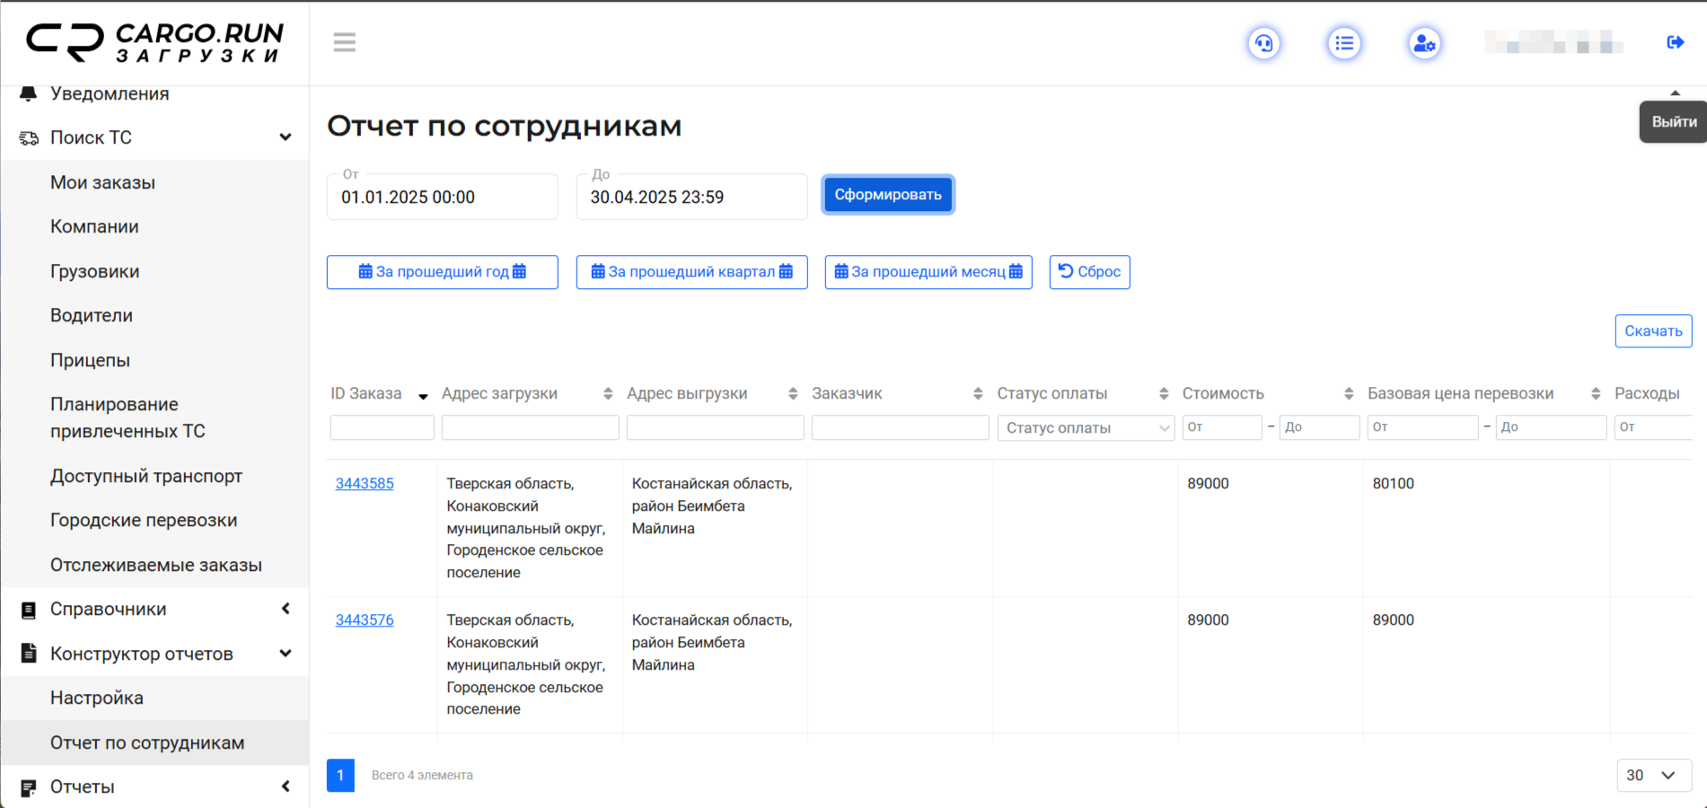The height and width of the screenshot is (808, 1707).
Task: Sort by Стоимость column
Action: (x=1349, y=394)
